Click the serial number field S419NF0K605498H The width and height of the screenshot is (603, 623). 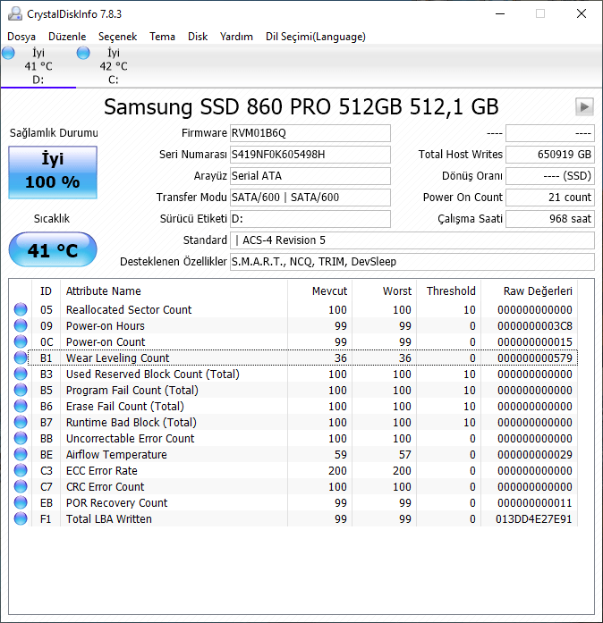click(x=310, y=155)
